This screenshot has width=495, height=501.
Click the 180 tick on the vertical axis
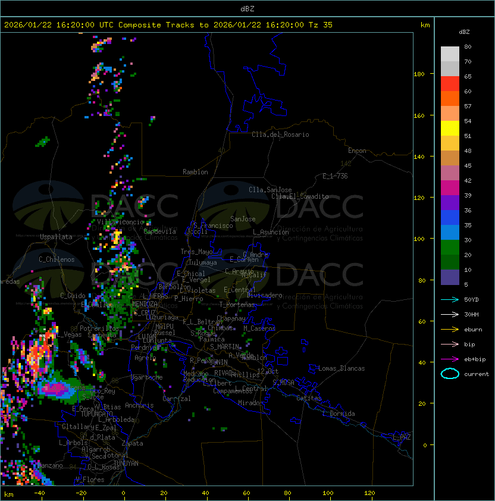coord(419,74)
